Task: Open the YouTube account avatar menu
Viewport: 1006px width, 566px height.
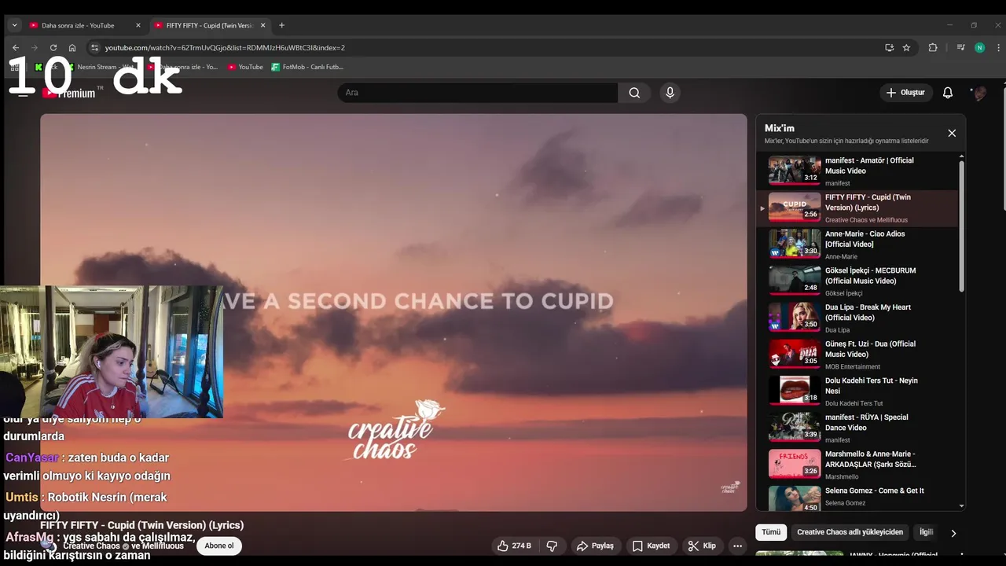Action: pyautogui.click(x=979, y=93)
